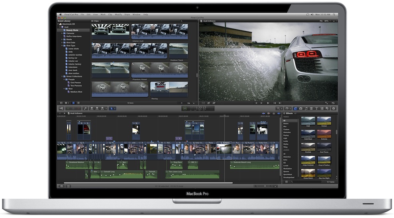Open the viewer Transform tool
Screen dimensions: 394x218
(x=203, y=103)
